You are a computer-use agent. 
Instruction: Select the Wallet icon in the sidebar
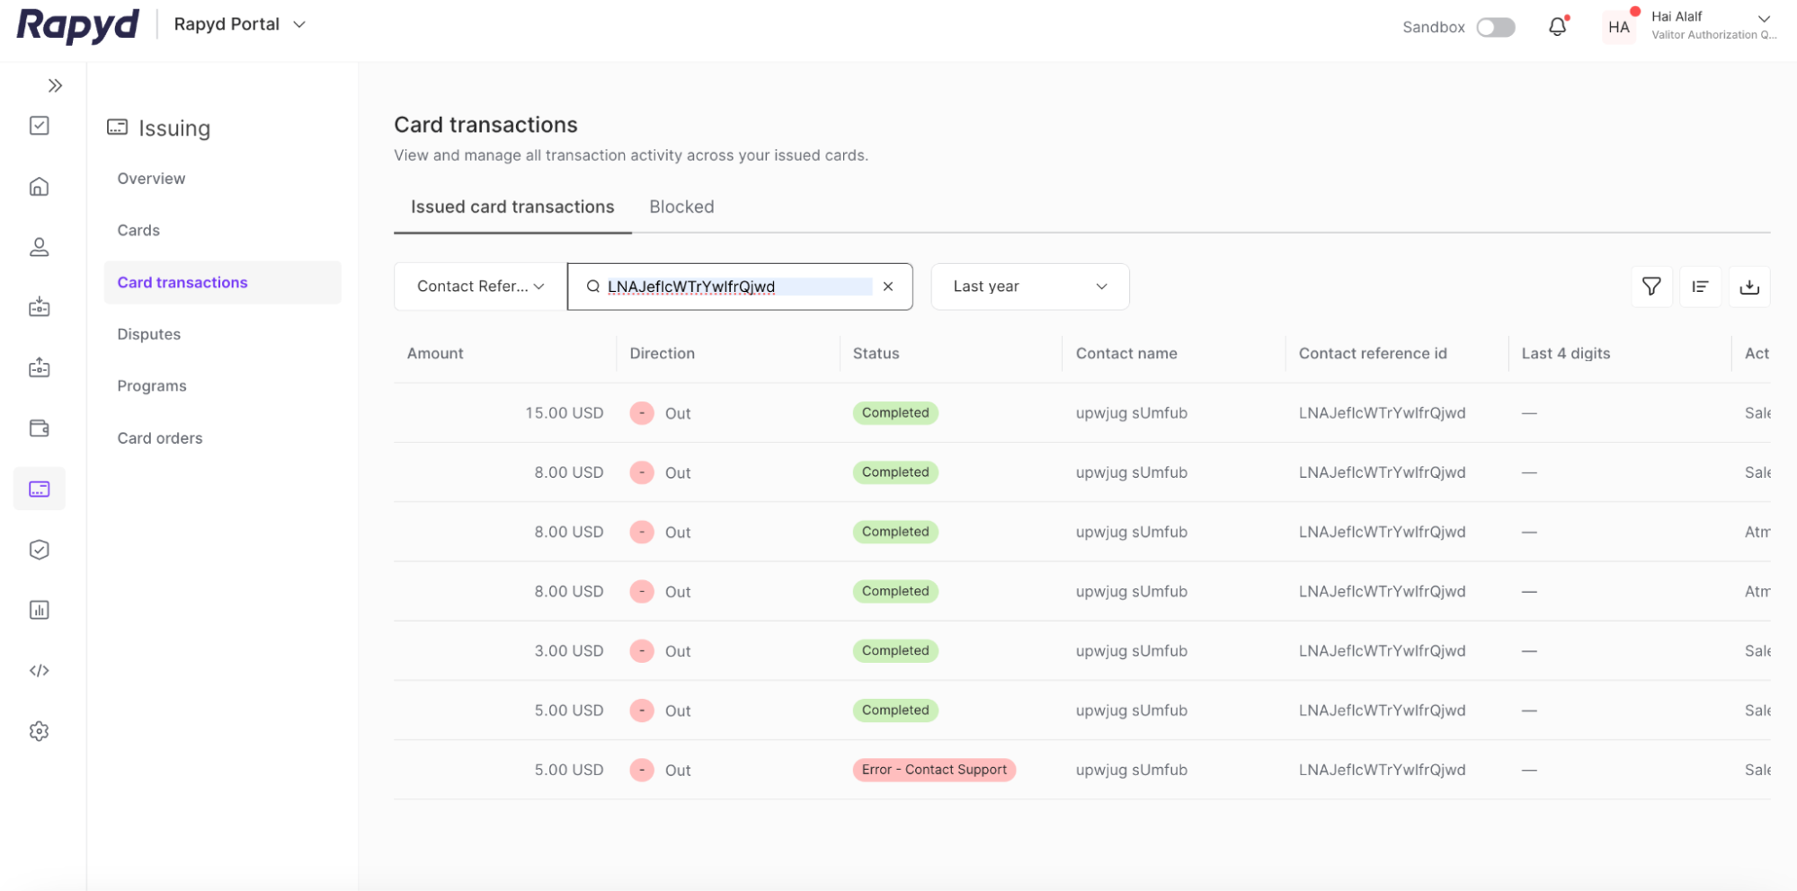(39, 428)
